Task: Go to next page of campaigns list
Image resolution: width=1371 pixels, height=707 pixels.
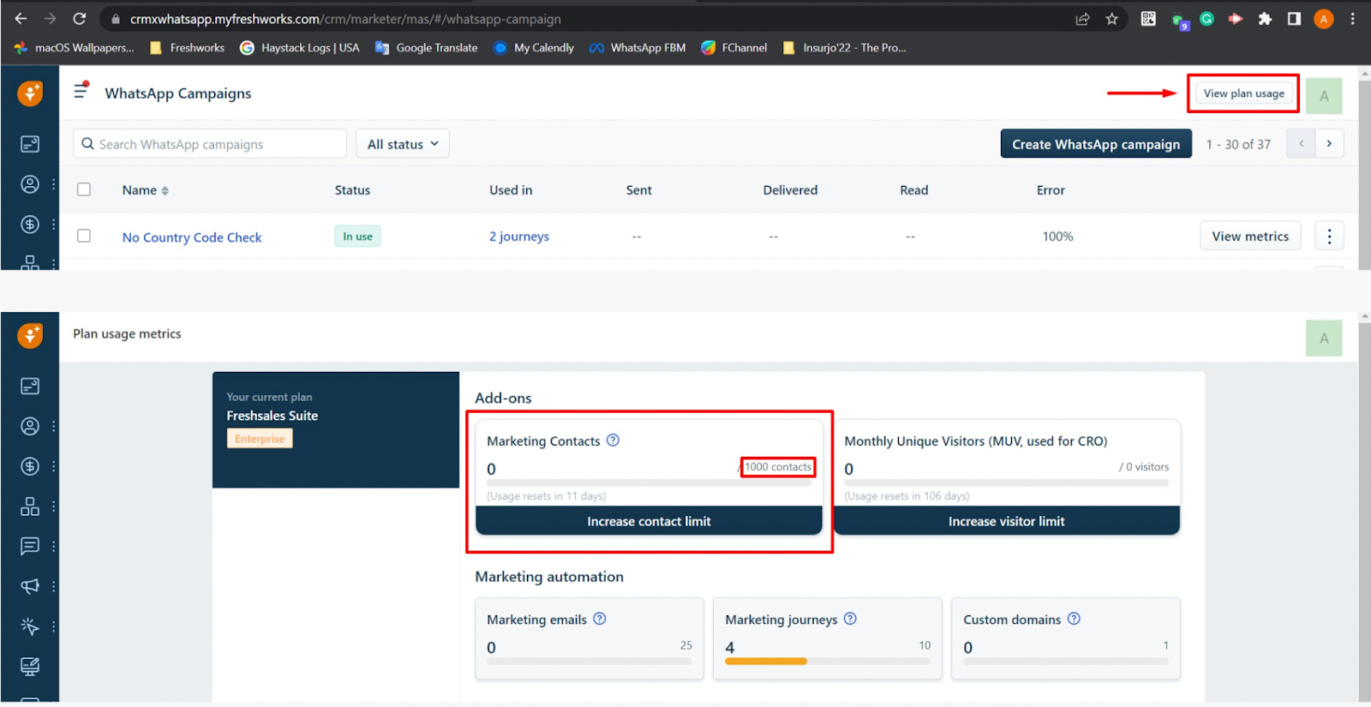Action: (1329, 144)
